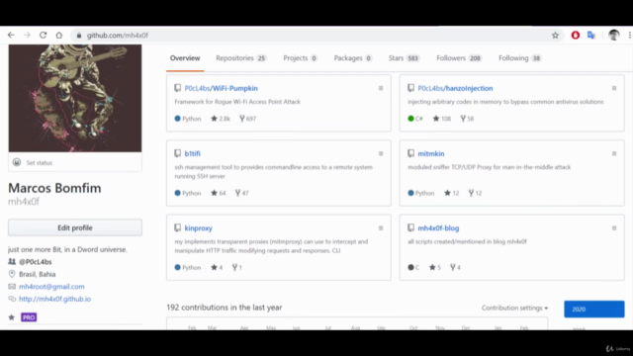
Task: Click the fork count 47 on b1tifi
Action: point(241,193)
